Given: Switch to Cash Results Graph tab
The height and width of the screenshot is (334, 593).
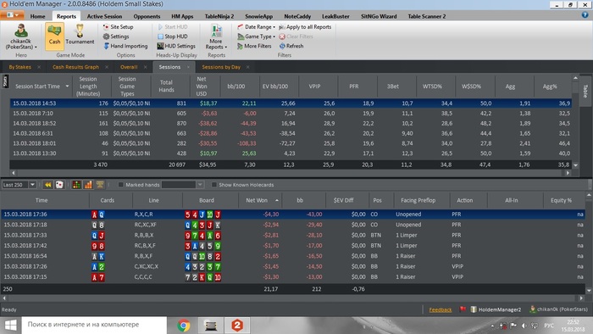Looking at the screenshot, I should click(x=75, y=67).
